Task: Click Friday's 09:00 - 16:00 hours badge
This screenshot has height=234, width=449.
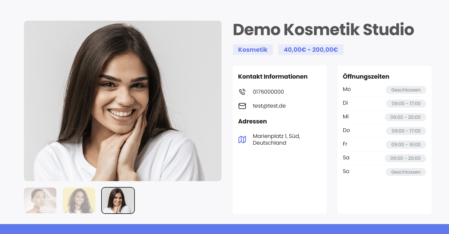Action: point(406,145)
